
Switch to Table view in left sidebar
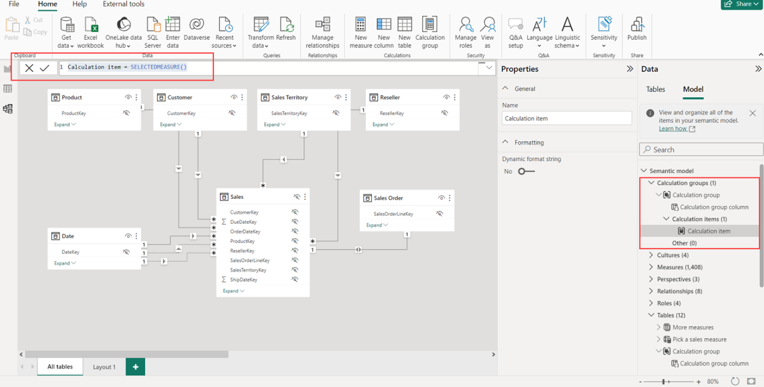click(x=8, y=88)
